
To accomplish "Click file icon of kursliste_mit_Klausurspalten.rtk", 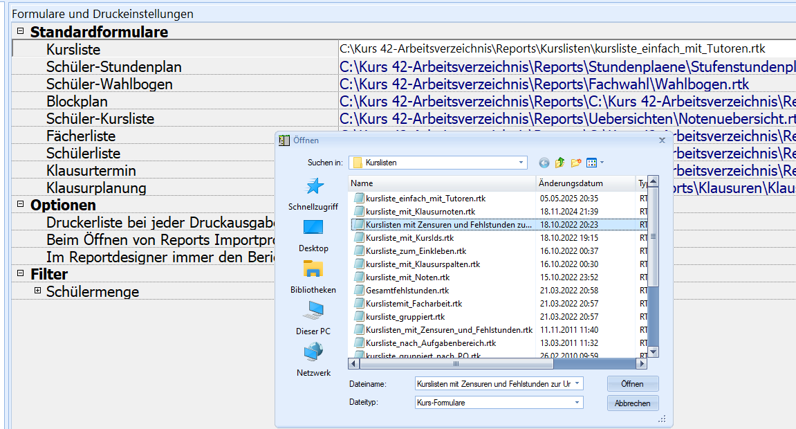I will pyautogui.click(x=358, y=264).
